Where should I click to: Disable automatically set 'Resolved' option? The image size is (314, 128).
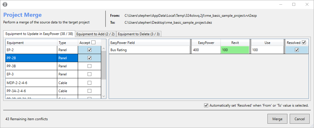[x=206, y=105]
